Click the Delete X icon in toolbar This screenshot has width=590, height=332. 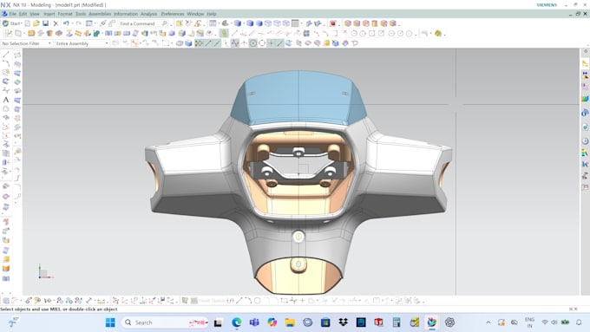[56, 23]
